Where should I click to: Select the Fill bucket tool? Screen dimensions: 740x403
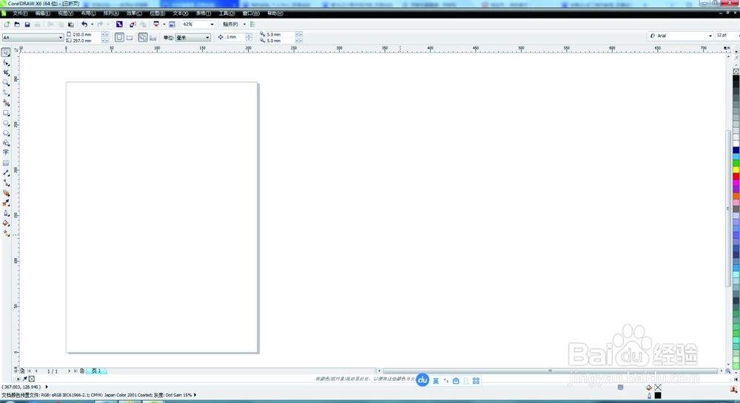pyautogui.click(x=6, y=223)
